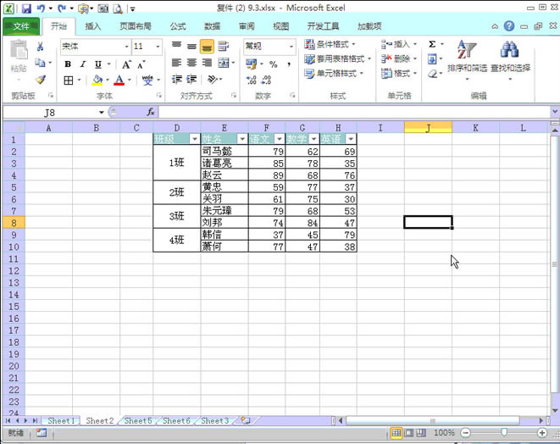Viewport: 560px width, 444px height.
Task: Open the Name Box dropdown arrow
Action: pos(102,113)
